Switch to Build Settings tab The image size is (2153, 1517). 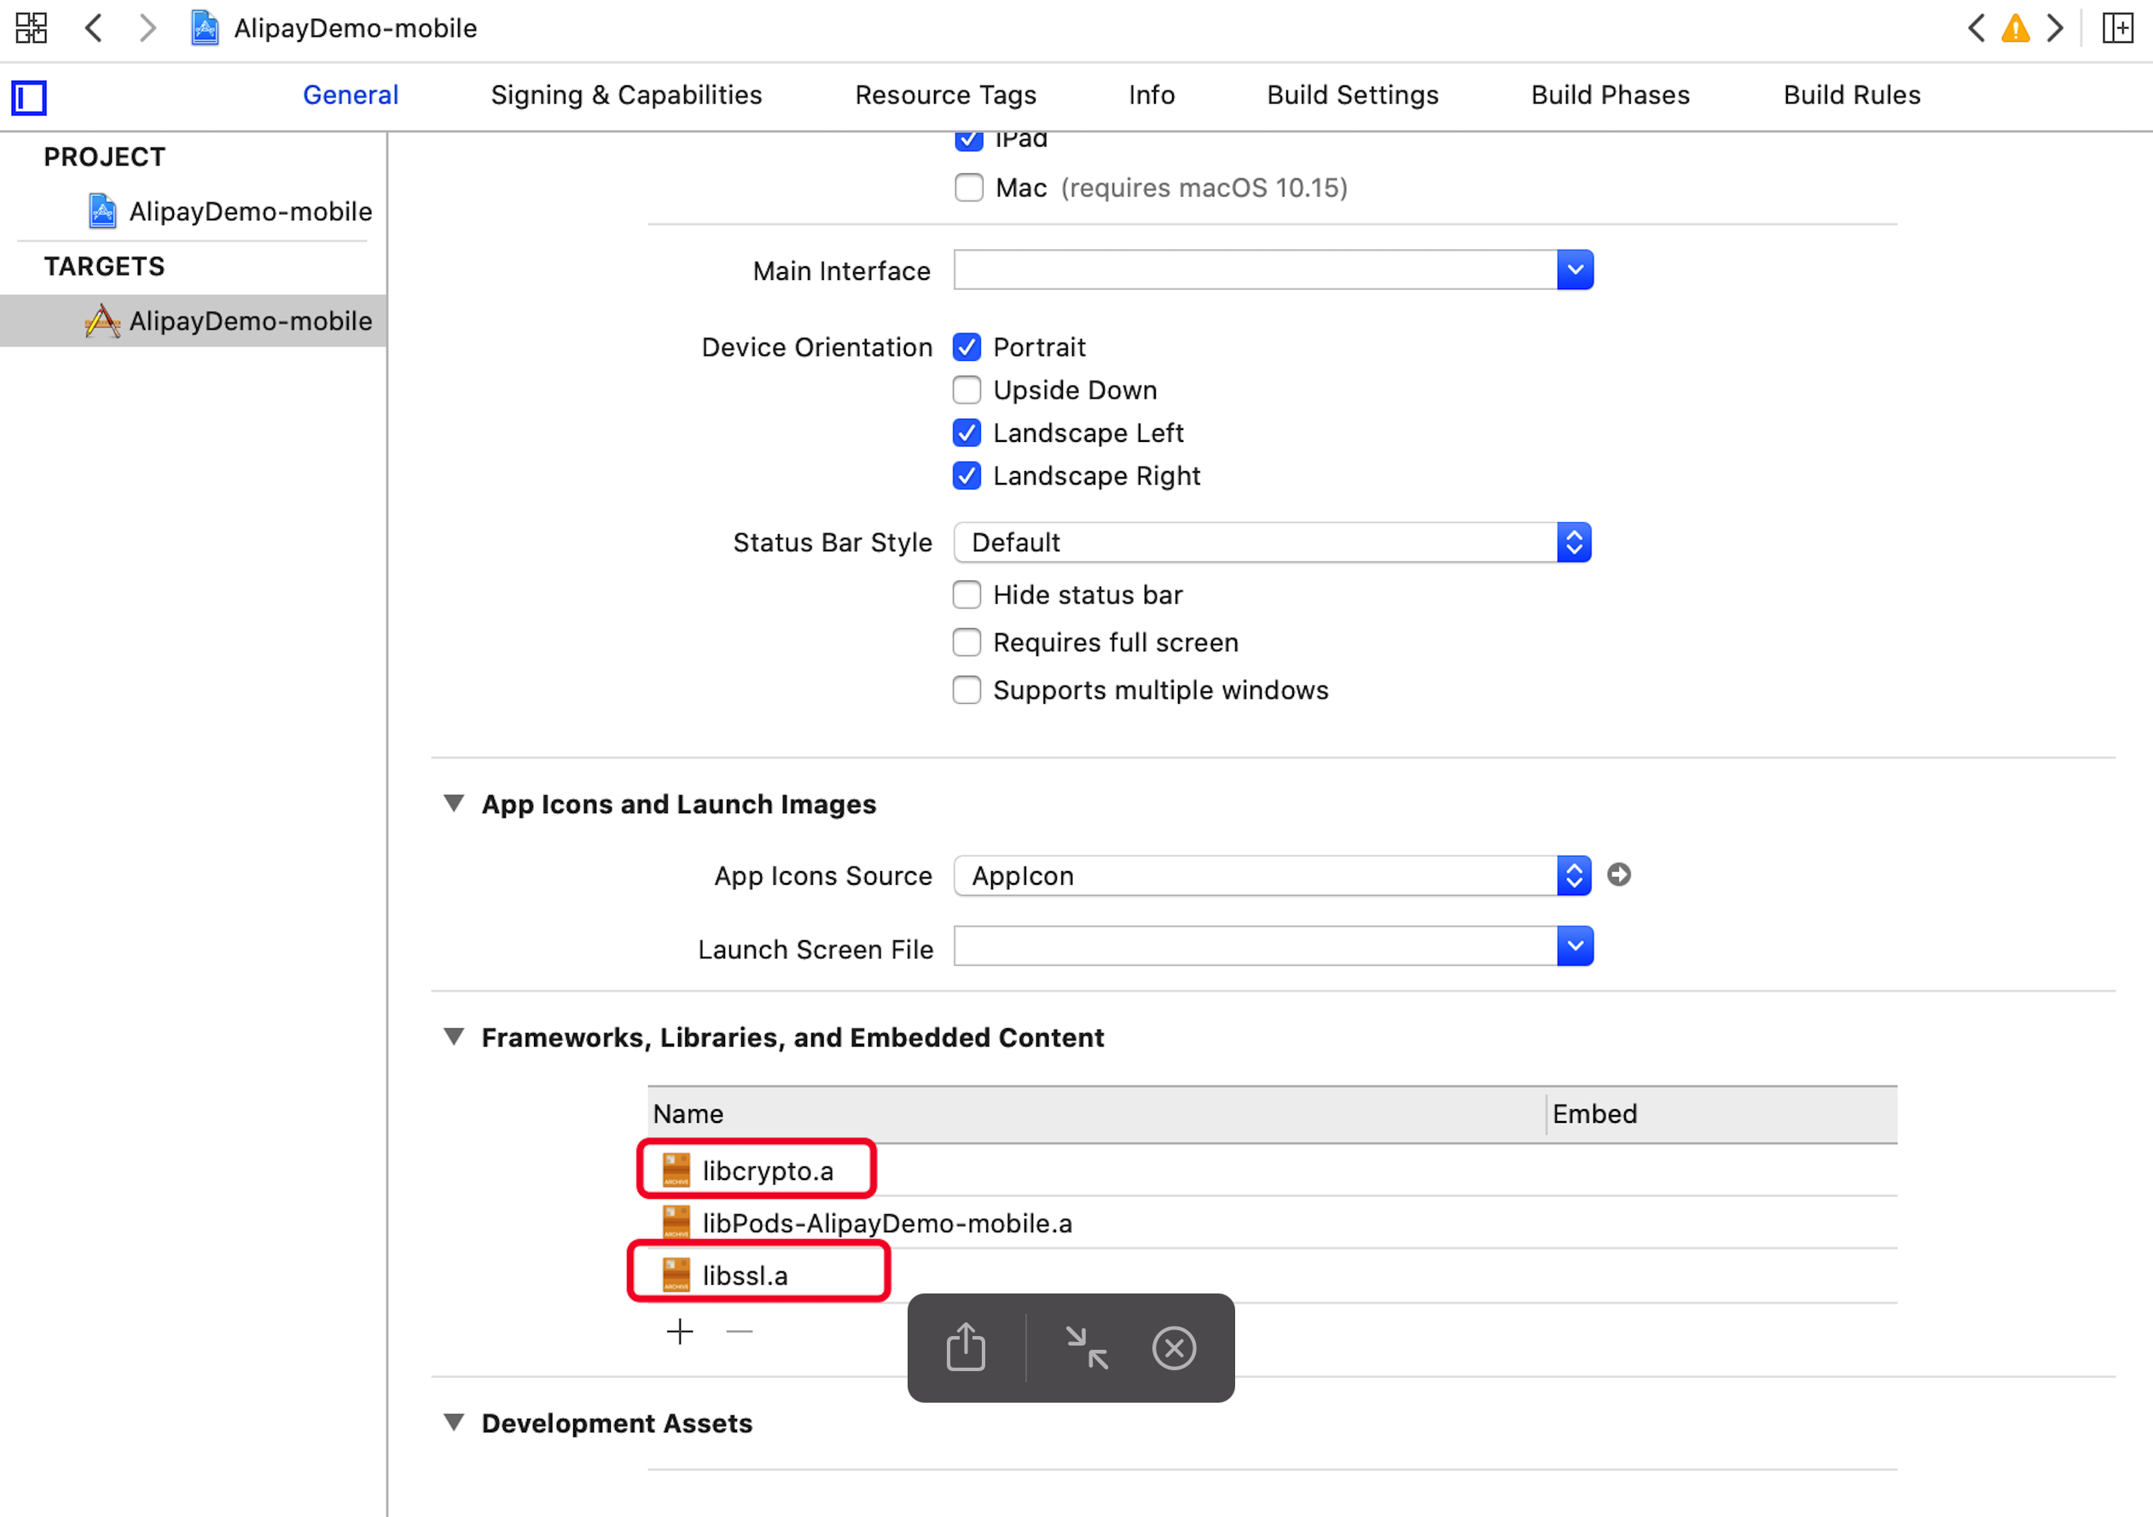click(1352, 95)
